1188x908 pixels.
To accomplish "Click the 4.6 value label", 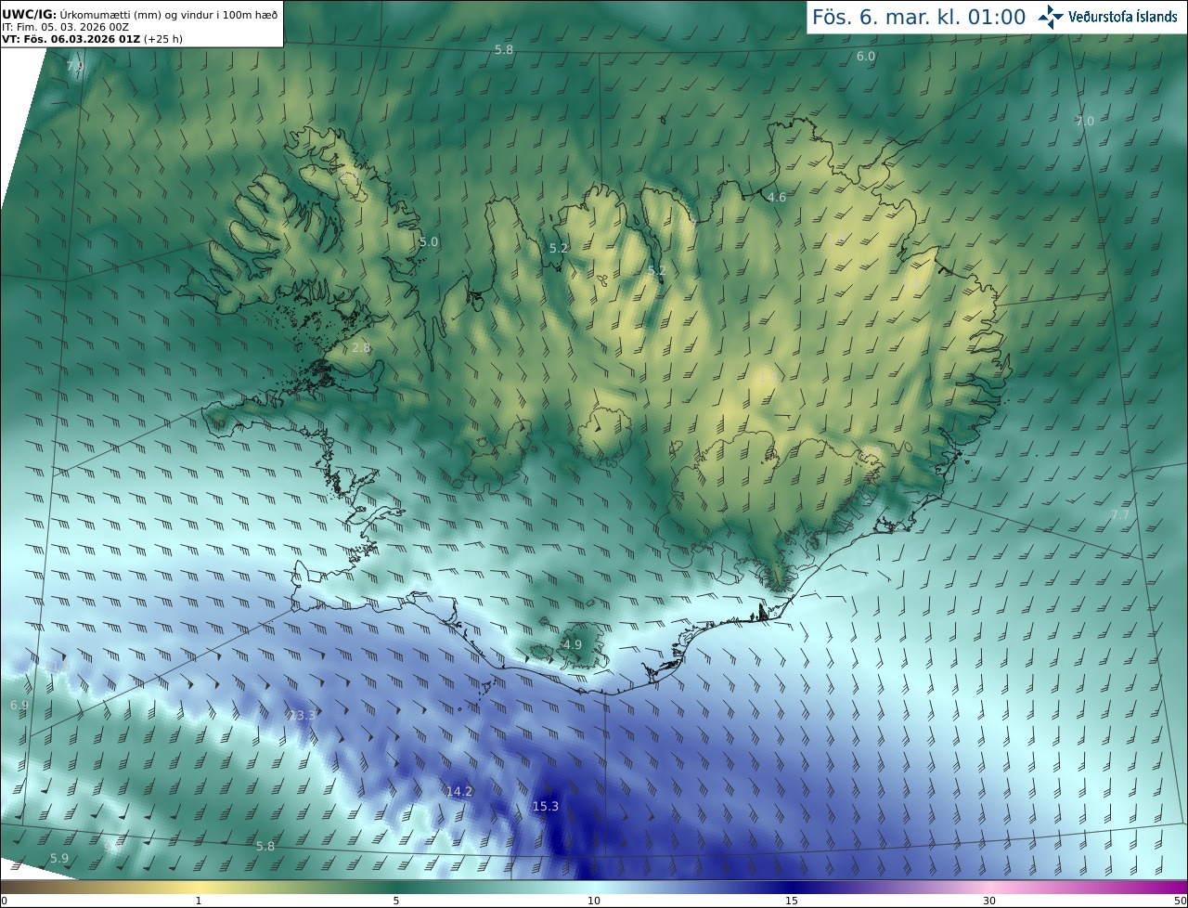I will pyautogui.click(x=777, y=197).
